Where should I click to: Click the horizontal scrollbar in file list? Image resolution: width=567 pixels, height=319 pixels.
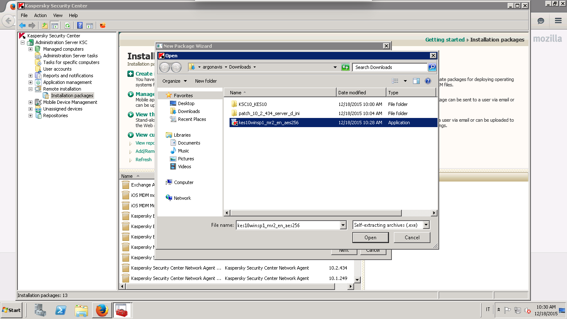pyautogui.click(x=316, y=213)
